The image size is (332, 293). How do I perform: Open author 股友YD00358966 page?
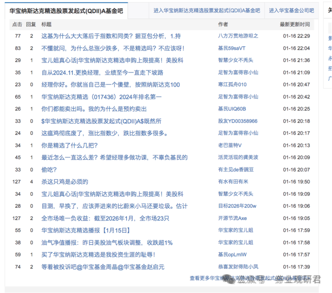pos(238,121)
